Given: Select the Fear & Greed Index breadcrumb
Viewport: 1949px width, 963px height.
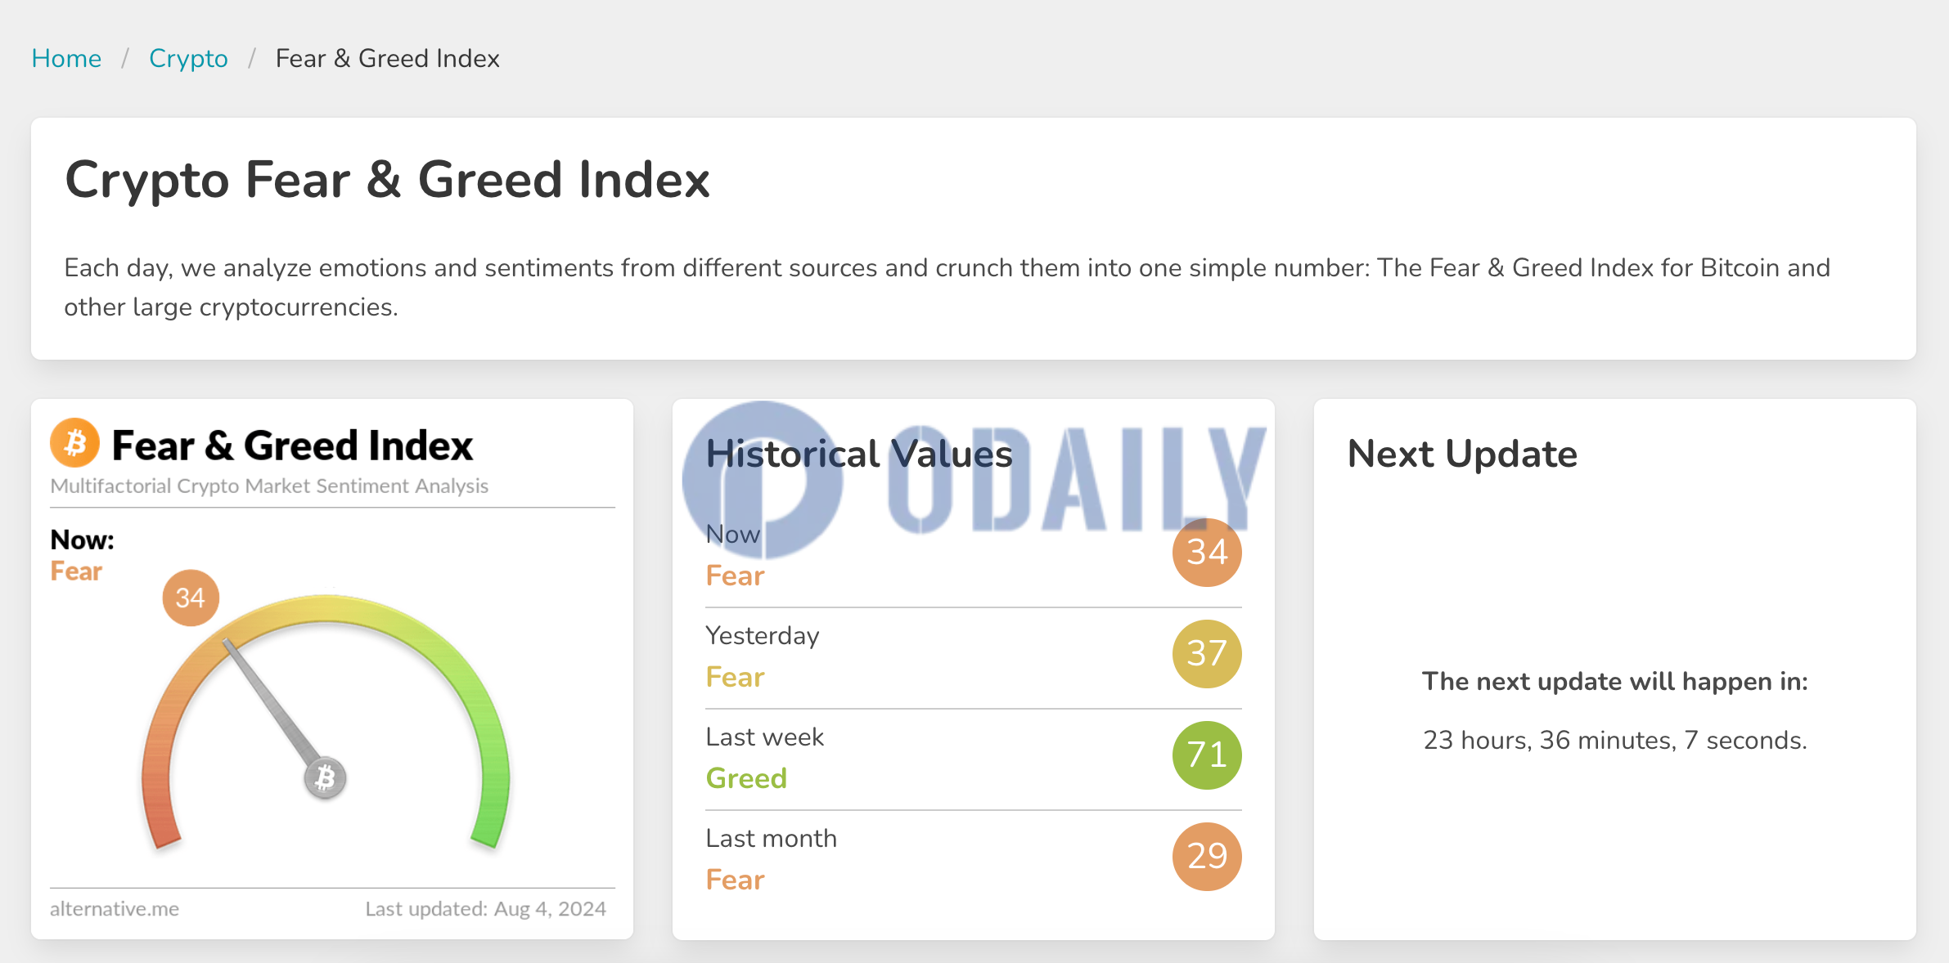Looking at the screenshot, I should click(387, 58).
